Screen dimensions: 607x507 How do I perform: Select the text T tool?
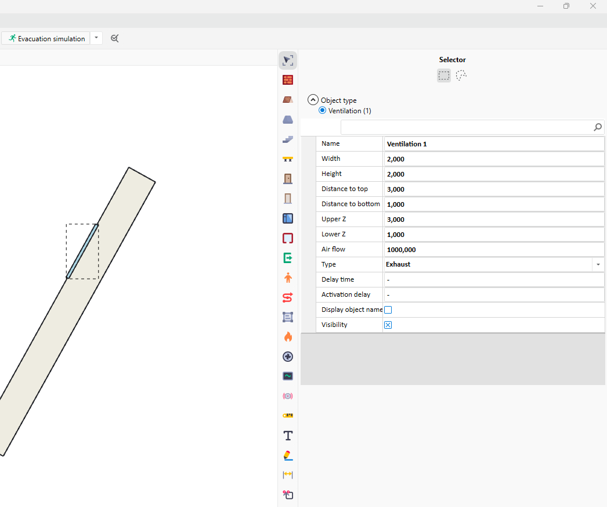pos(288,436)
